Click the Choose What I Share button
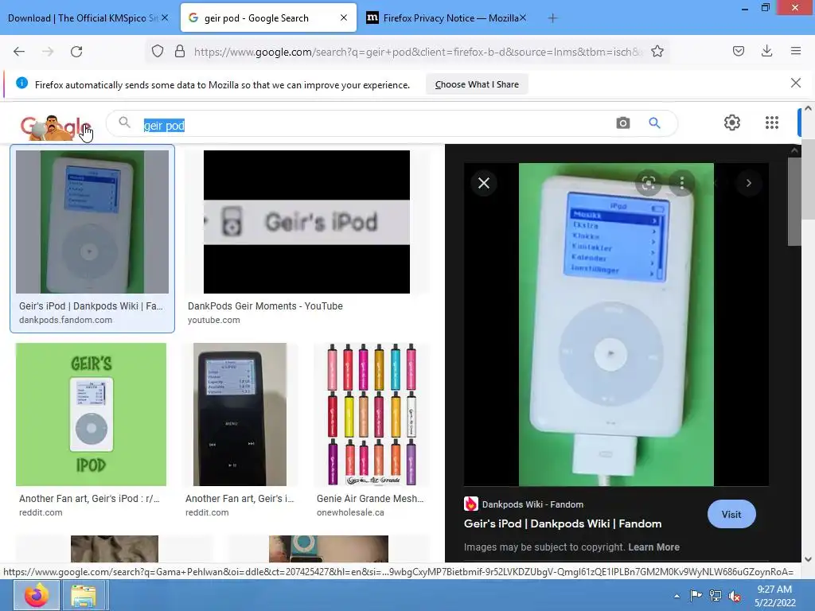Image resolution: width=815 pixels, height=611 pixels. 477,84
